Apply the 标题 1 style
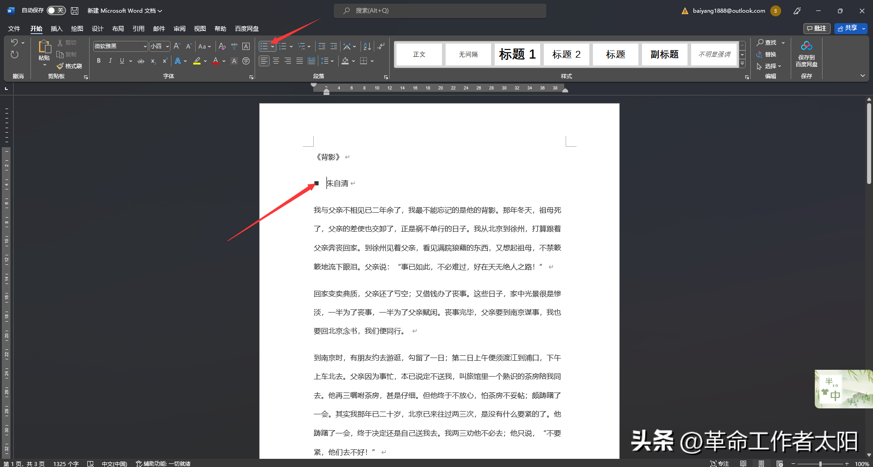 click(x=517, y=55)
